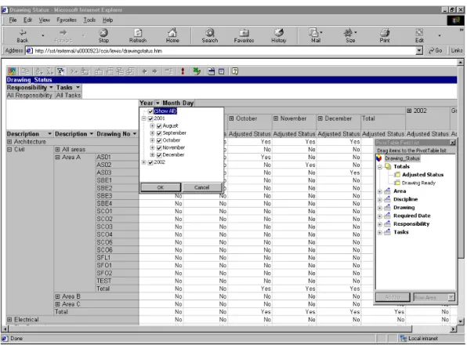Expand the Required Date field in field list

click(x=380, y=216)
